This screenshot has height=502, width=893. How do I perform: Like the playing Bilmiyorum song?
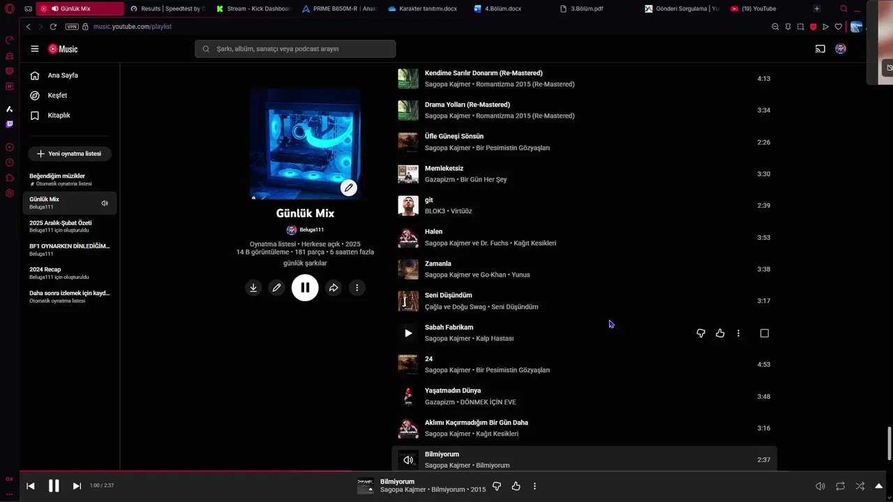tap(516, 486)
